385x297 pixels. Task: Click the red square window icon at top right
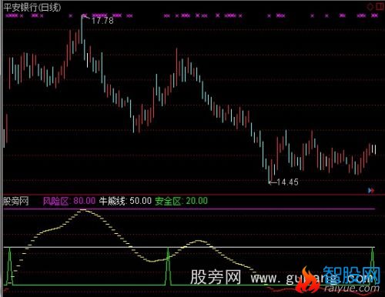tap(380, 6)
